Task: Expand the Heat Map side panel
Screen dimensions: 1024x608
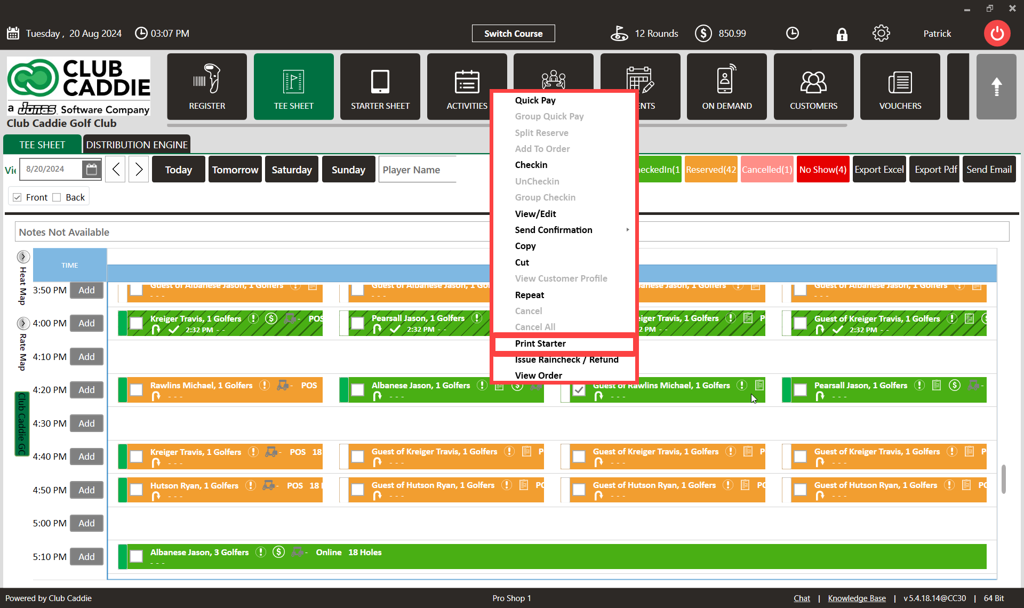Action: pyautogui.click(x=23, y=257)
